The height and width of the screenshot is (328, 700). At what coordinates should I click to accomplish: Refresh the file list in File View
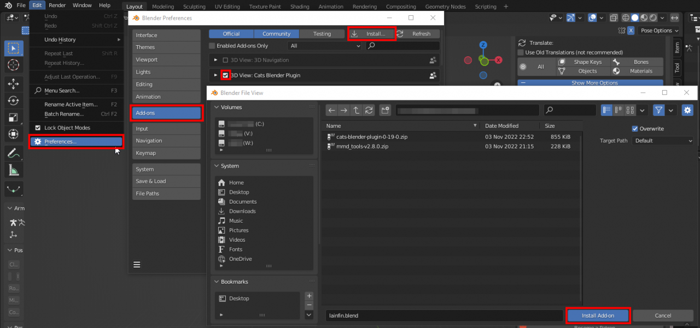[369, 110]
